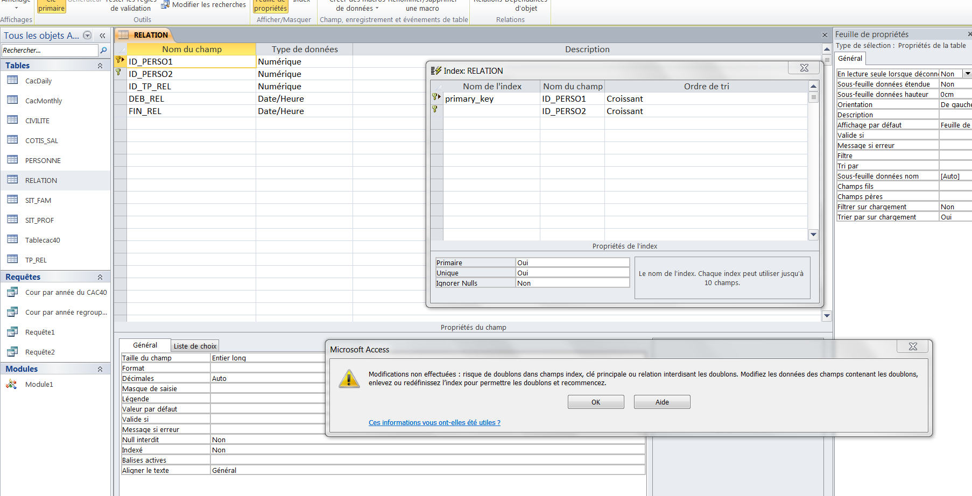The image size is (972, 496).
Task: Click the SIT_PROF table icon
Action: [13, 219]
